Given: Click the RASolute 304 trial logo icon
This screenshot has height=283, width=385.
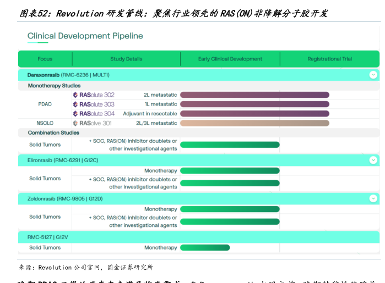Looking at the screenshot, I should (x=75, y=114).
